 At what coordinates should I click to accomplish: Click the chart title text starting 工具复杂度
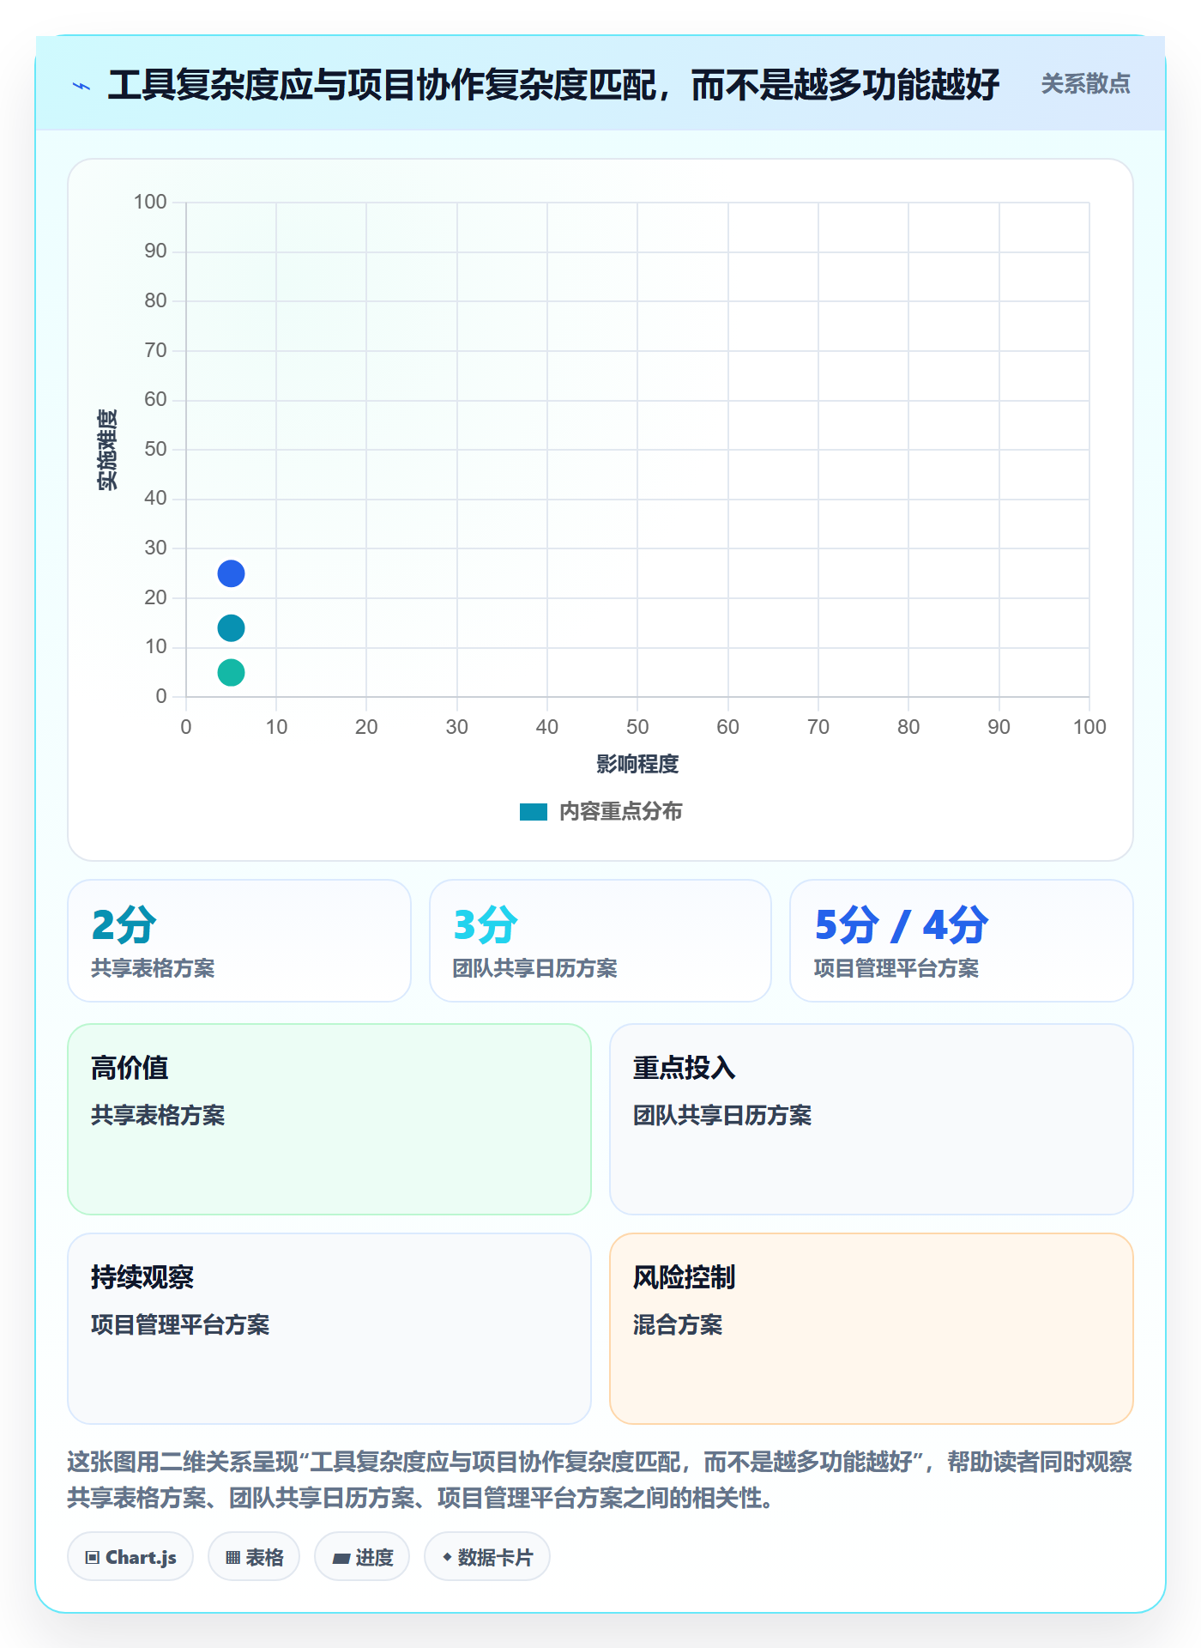pyautogui.click(x=554, y=85)
